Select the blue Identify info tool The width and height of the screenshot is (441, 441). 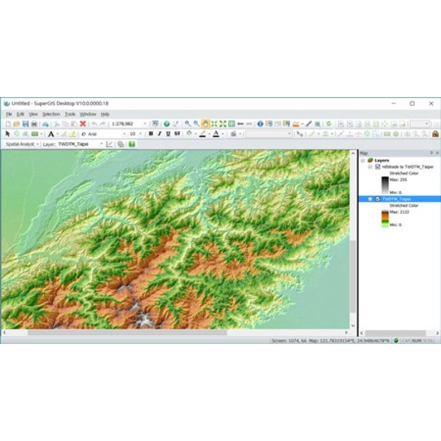click(x=260, y=123)
